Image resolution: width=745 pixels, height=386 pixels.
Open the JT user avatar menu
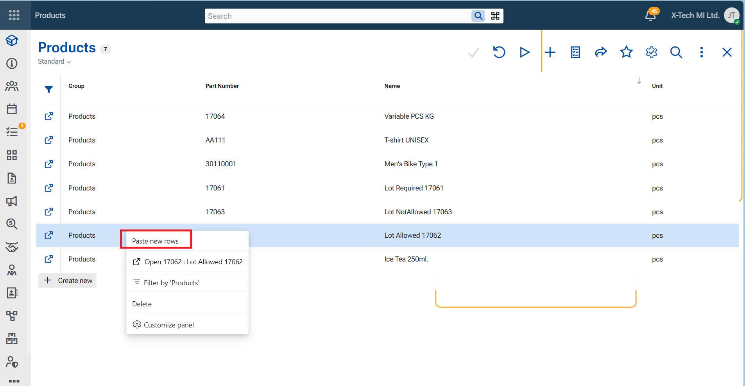point(731,16)
